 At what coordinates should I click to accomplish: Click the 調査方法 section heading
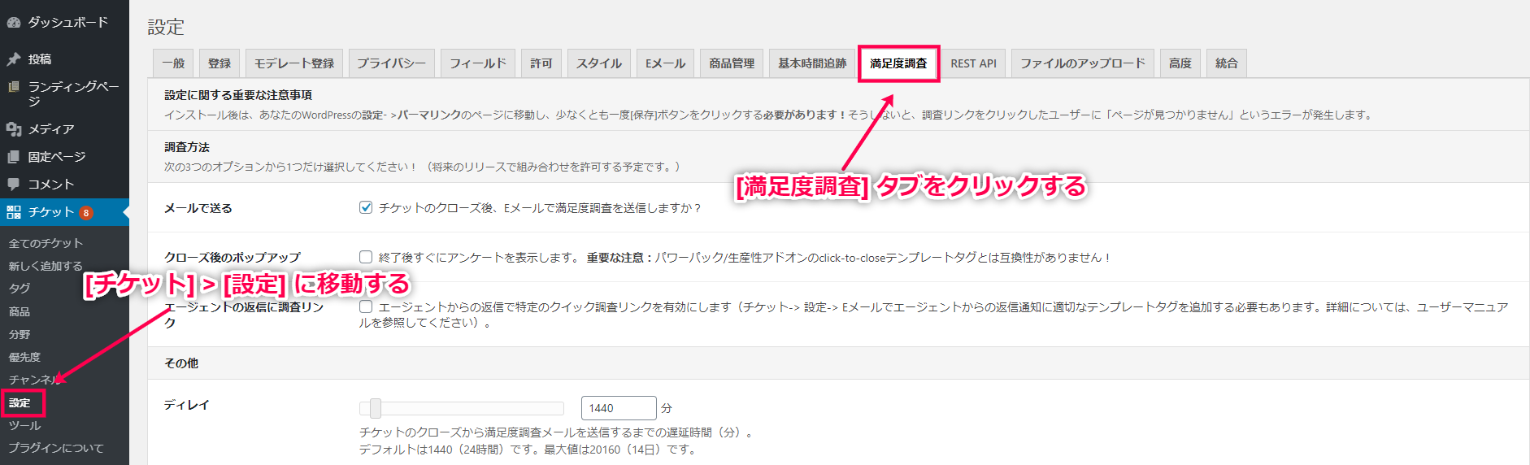(x=187, y=147)
